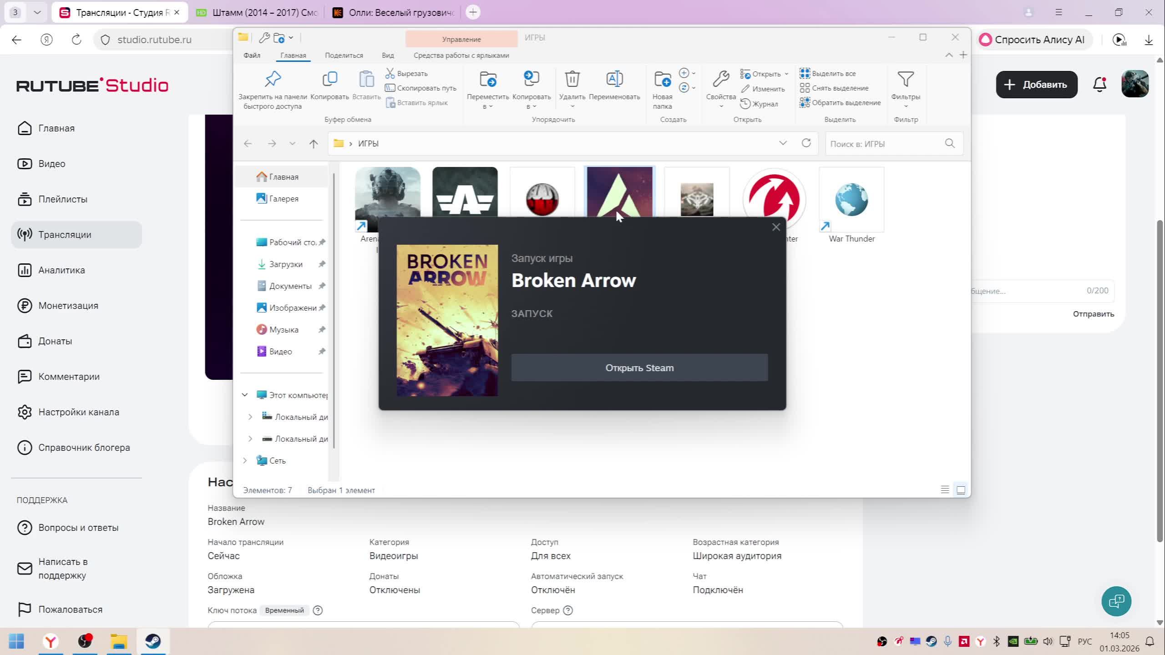The width and height of the screenshot is (1165, 655).
Task: Select the War Thunder shortcut thumbnail
Action: pyautogui.click(x=851, y=199)
